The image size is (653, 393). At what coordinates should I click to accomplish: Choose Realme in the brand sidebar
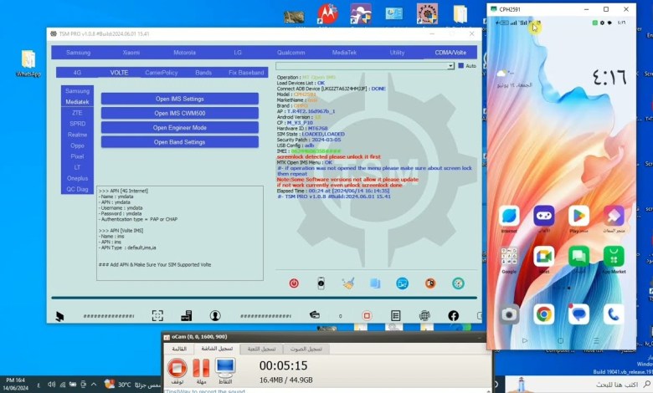(x=77, y=134)
